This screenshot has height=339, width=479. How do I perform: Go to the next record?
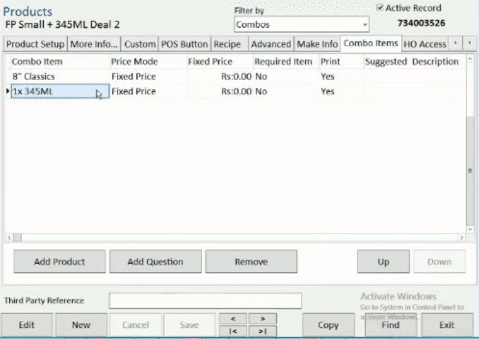[263, 319]
